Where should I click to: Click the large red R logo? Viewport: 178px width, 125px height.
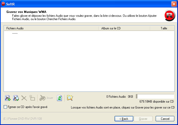coord(170,15)
